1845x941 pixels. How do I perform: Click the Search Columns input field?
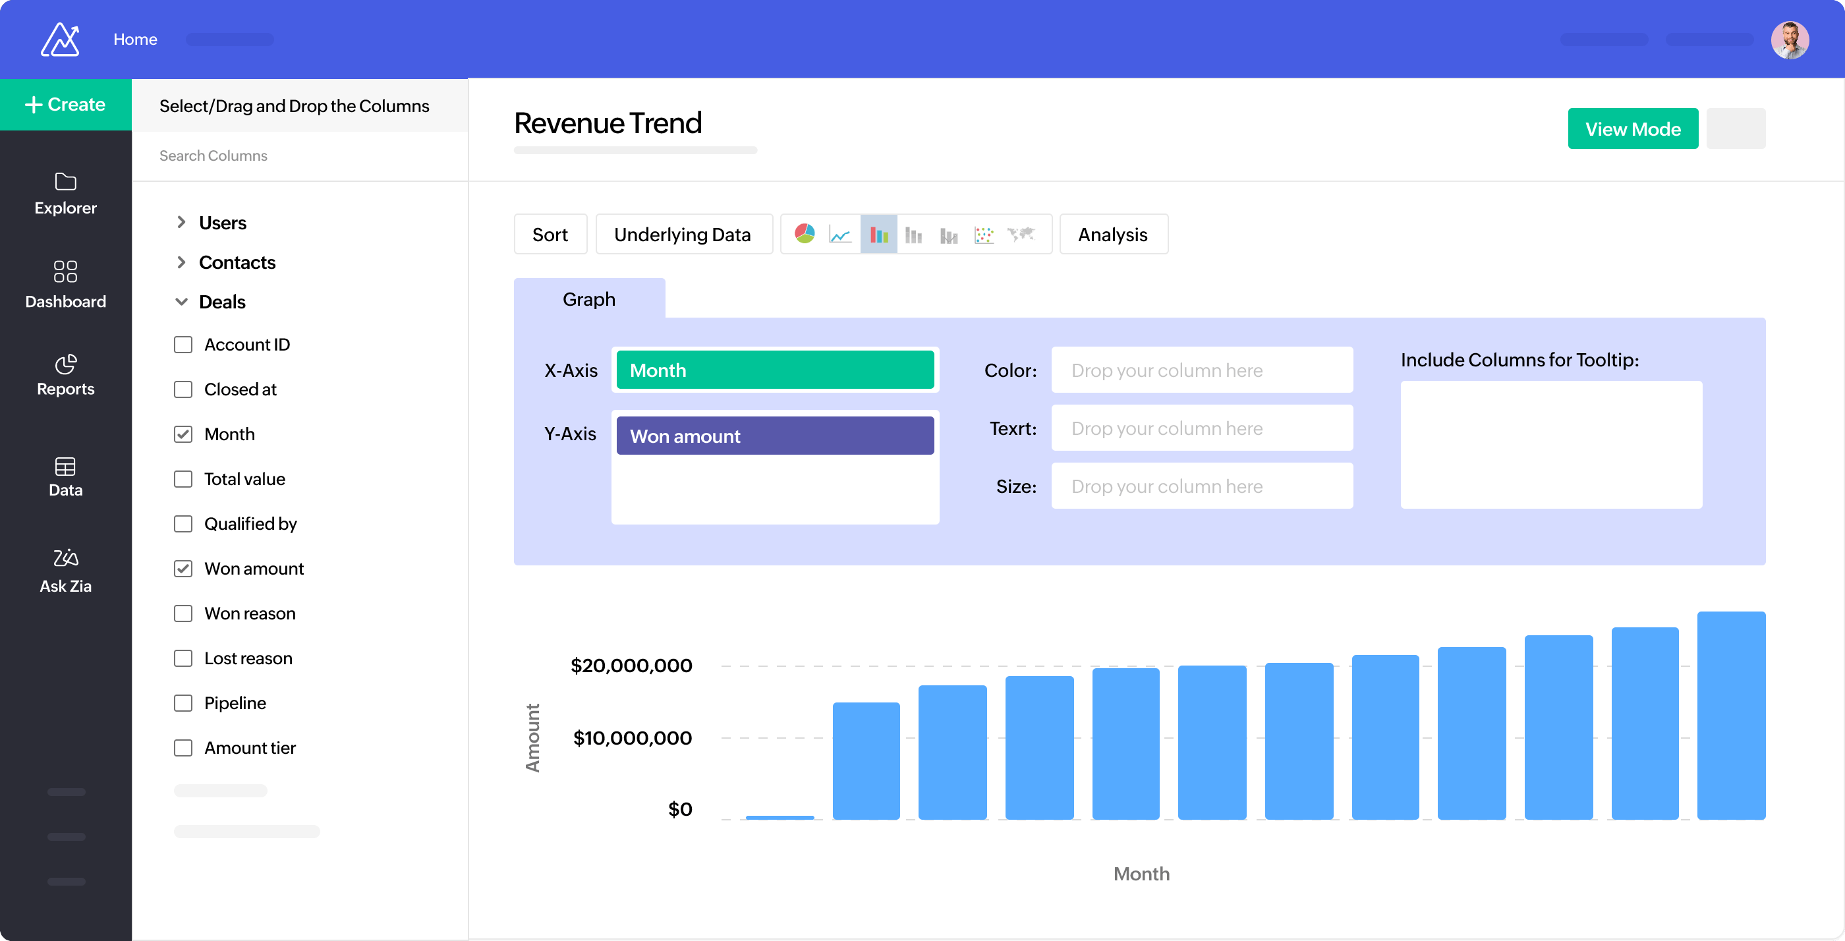[299, 156]
